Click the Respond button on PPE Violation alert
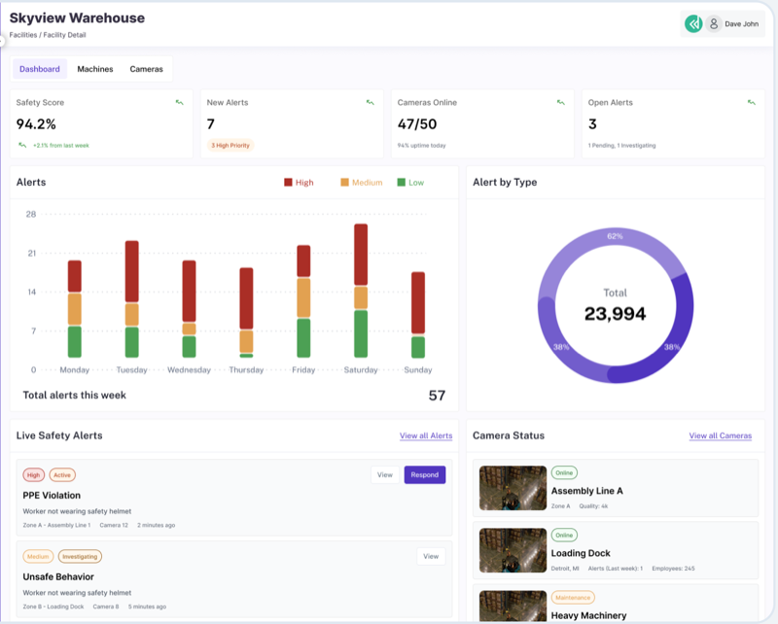 point(425,475)
